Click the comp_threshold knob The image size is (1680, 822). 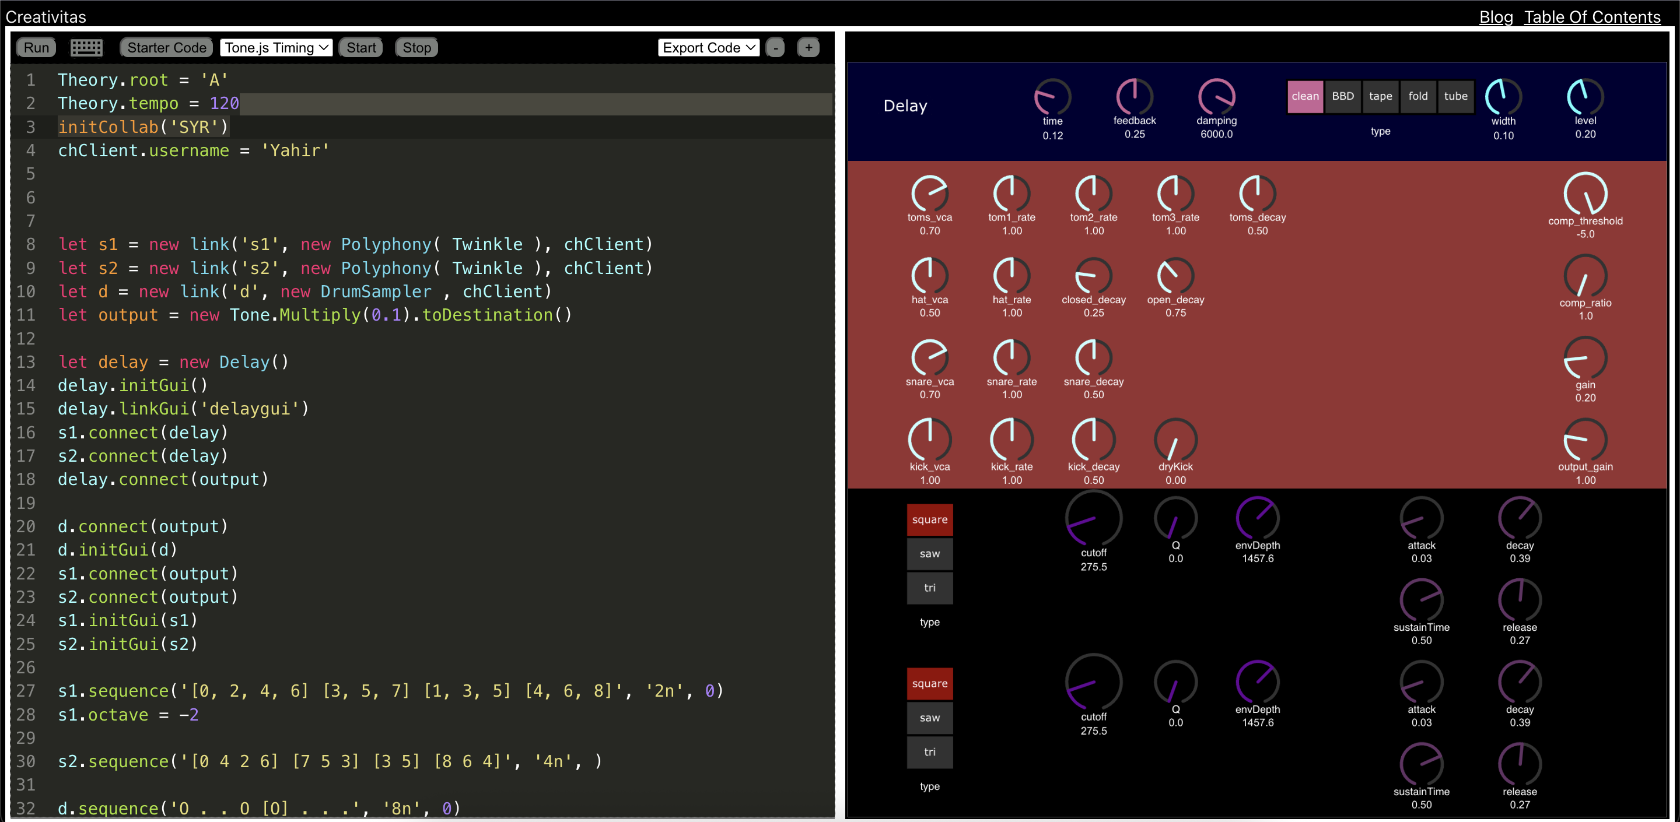coord(1585,194)
